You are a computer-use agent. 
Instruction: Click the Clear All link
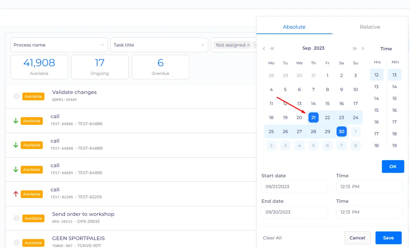point(272,238)
